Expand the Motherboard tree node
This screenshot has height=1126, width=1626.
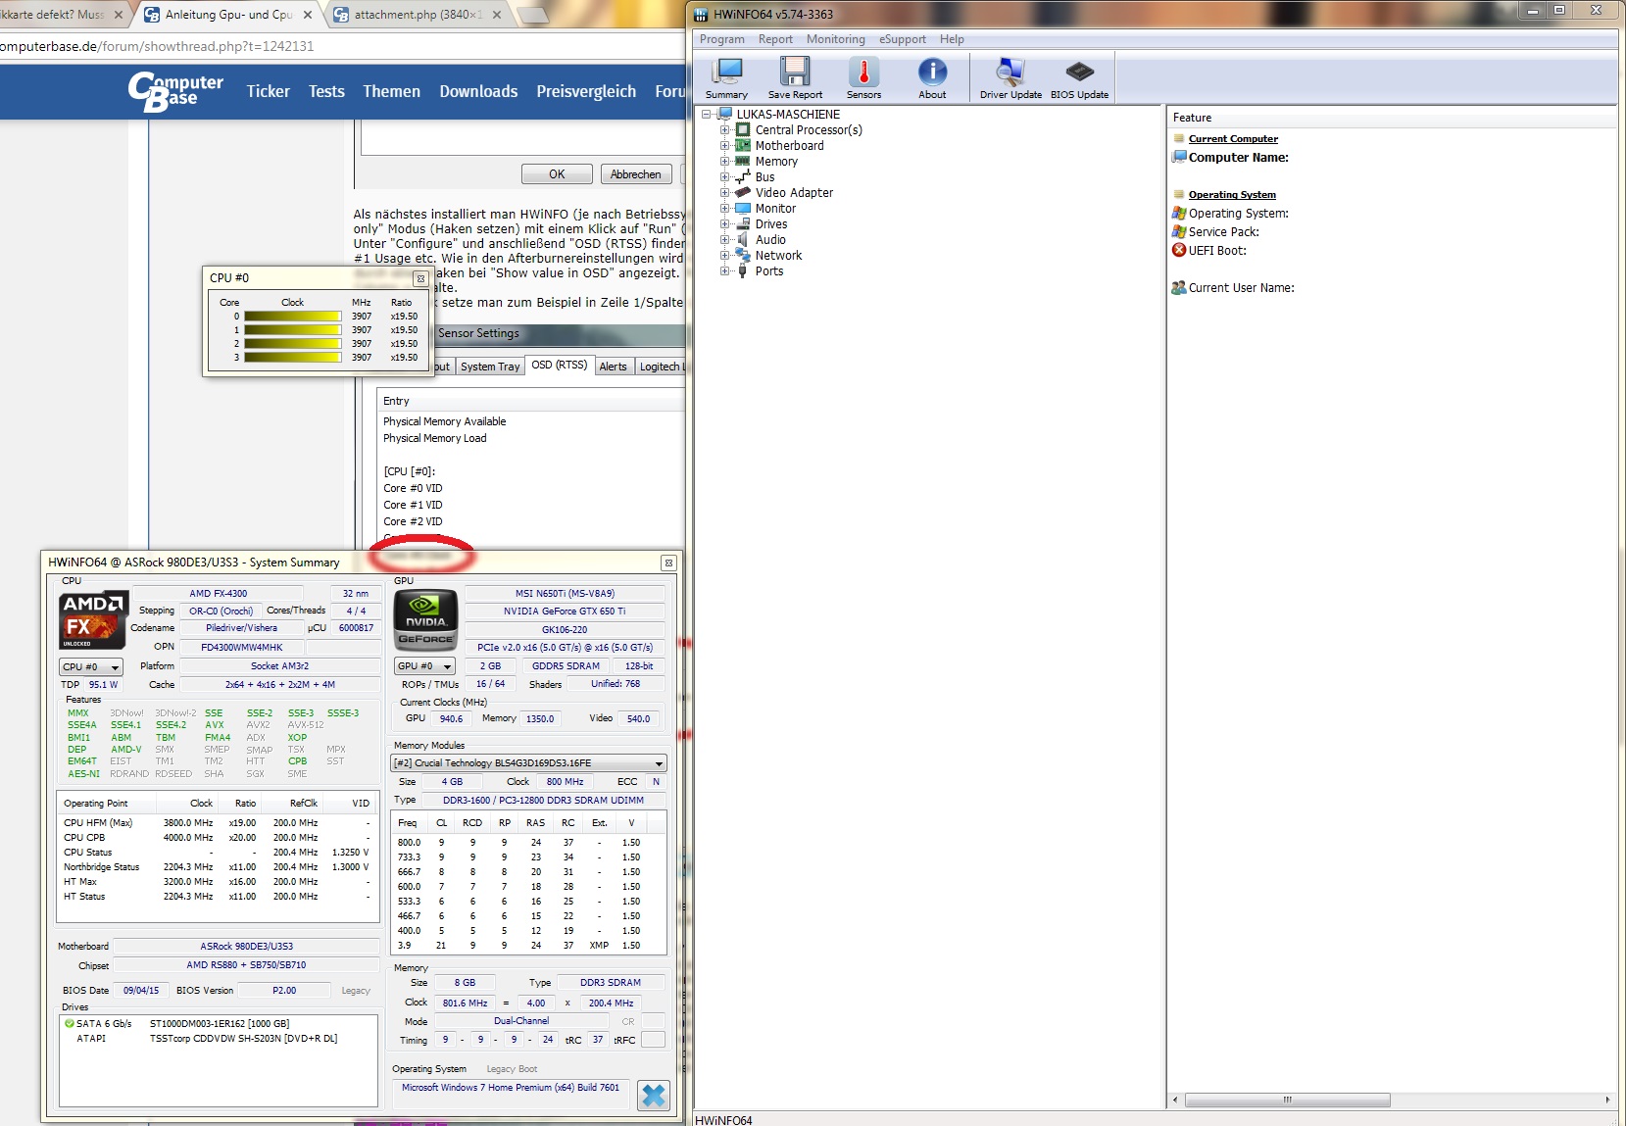coord(724,145)
